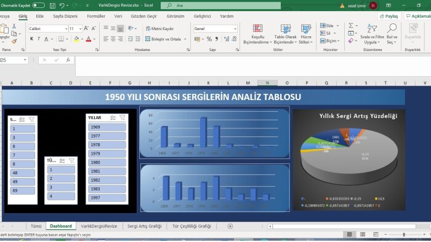Switch to Sergi Artış Grafiği sheet

144,226
